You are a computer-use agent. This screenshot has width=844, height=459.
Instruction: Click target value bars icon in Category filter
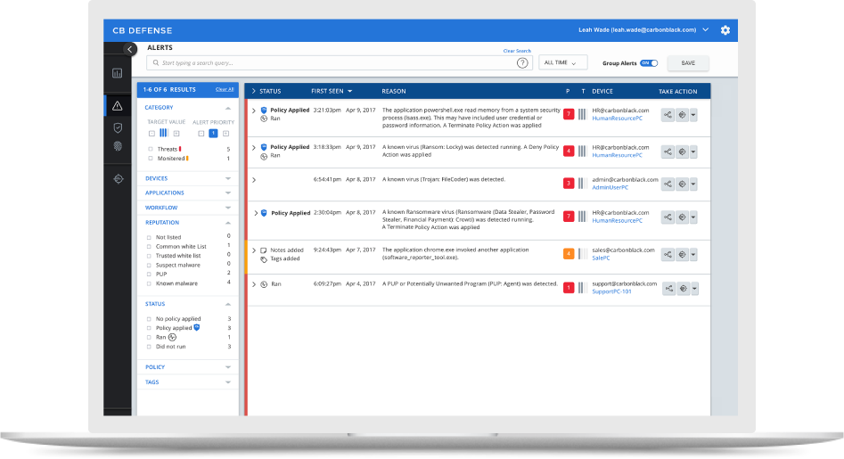[x=164, y=133]
